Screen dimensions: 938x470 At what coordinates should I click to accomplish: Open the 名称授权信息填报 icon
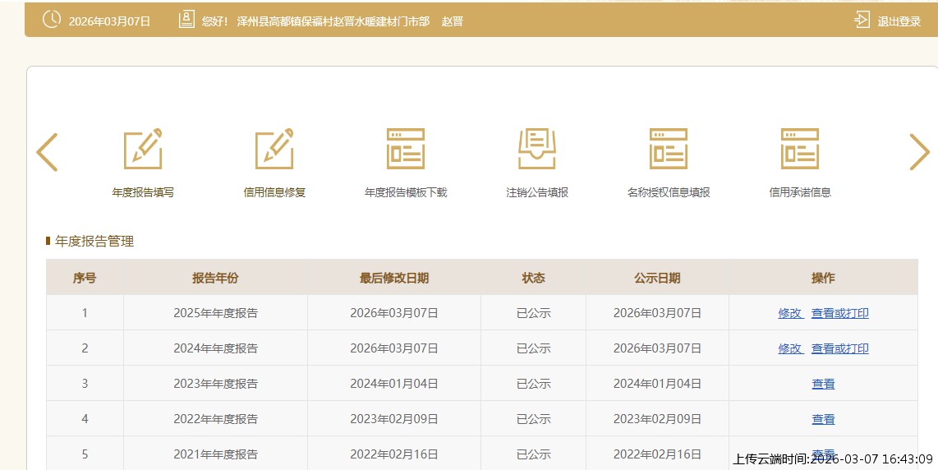(x=669, y=150)
